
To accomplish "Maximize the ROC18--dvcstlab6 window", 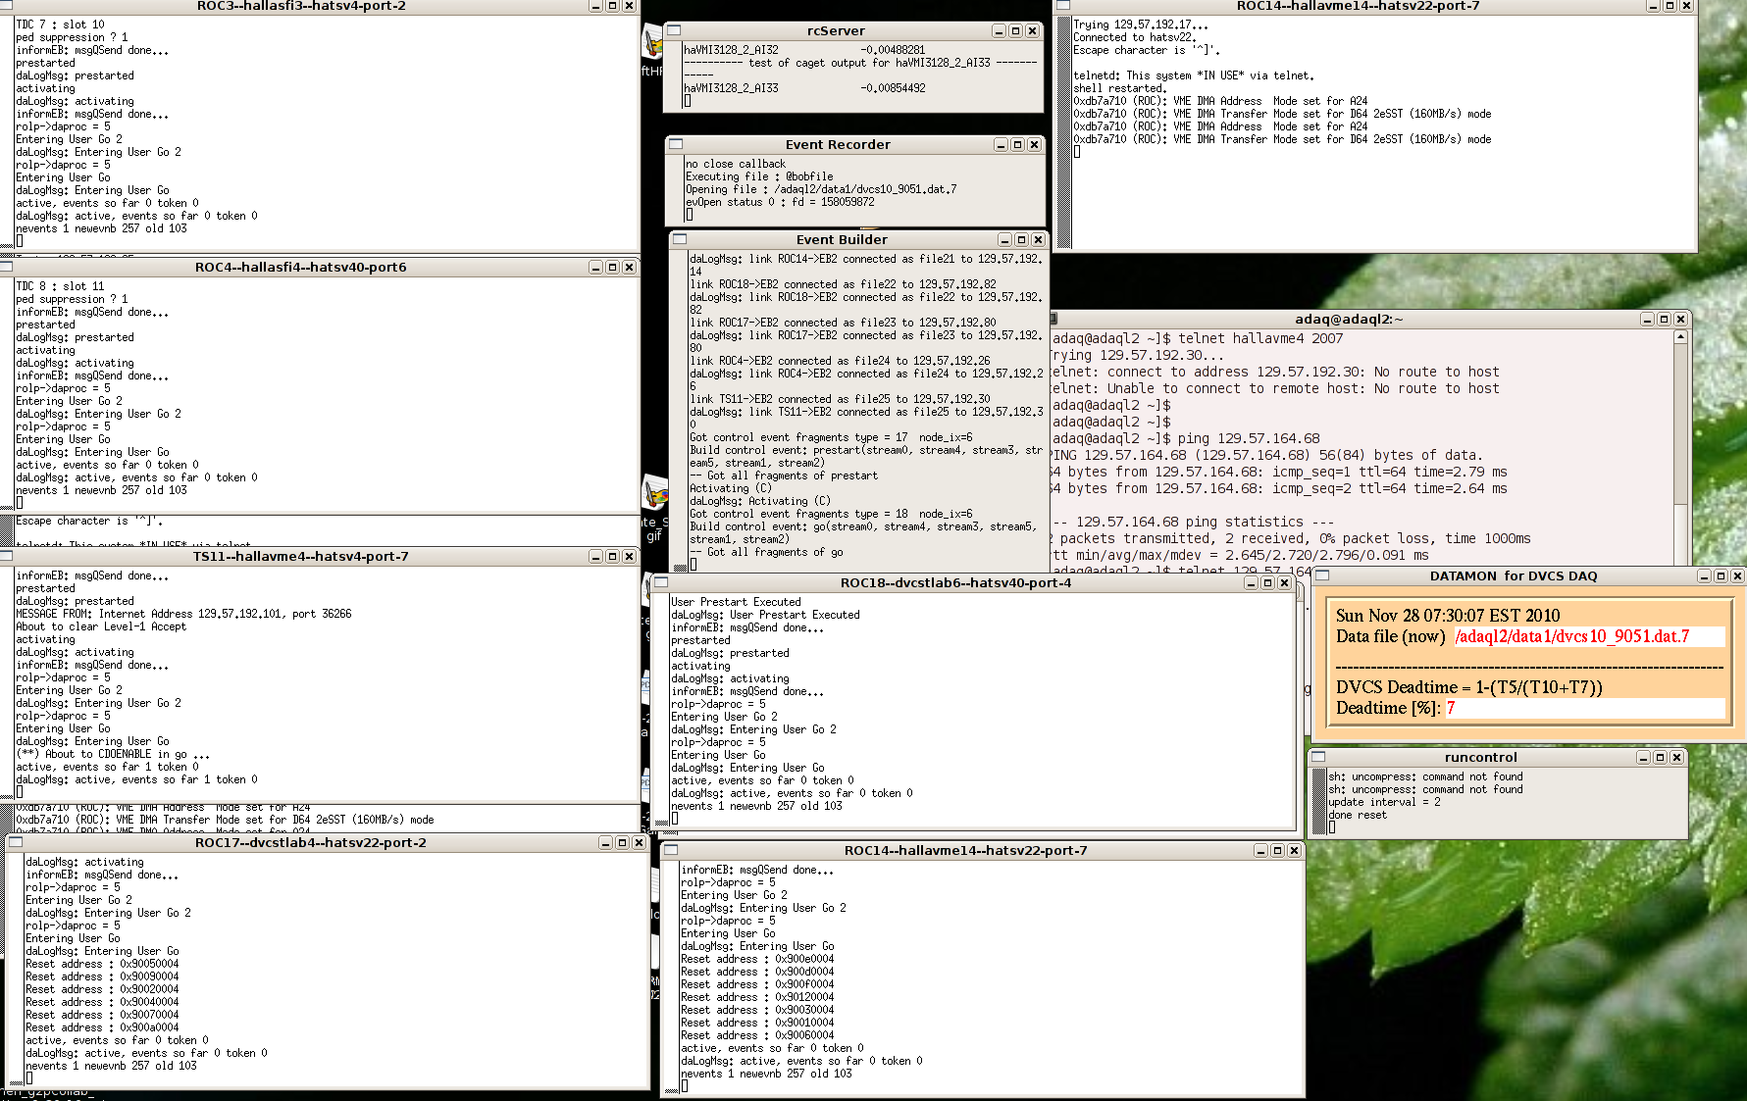I will [x=1267, y=583].
